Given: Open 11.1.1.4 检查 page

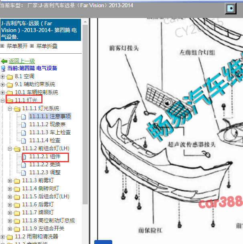Looking at the screenshot, I should [x=45, y=140].
